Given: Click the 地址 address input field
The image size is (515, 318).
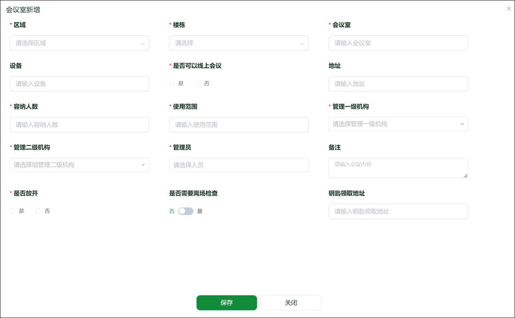Looking at the screenshot, I should (x=398, y=83).
